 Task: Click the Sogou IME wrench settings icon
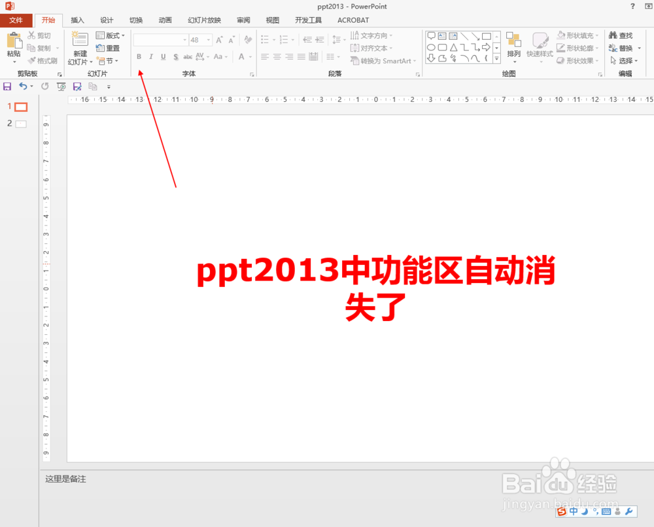629,511
